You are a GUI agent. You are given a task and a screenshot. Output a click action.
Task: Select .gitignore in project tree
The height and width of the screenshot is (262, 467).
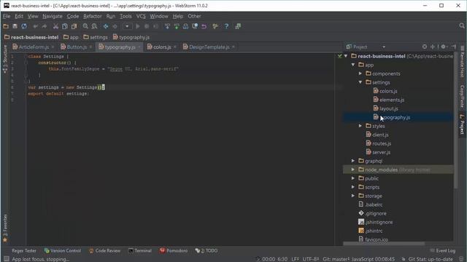[376, 213]
